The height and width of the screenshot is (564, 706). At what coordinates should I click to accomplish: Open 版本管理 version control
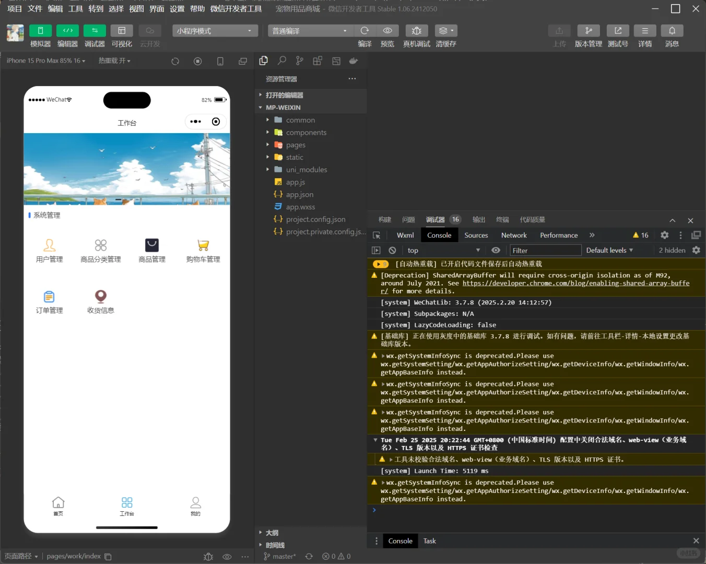tap(589, 31)
